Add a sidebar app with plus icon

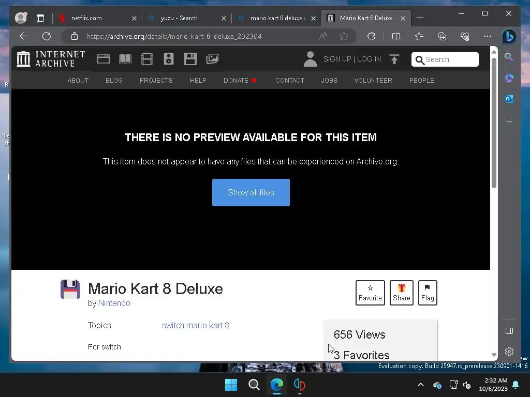pos(509,121)
